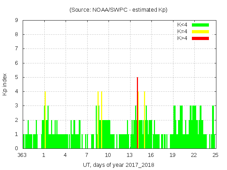This screenshot has width=227, height=170.
Task: Click the '5' y-axis tick label
Action: [x=17, y=77]
